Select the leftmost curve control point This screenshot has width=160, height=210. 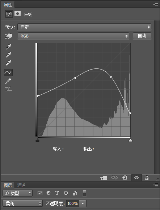pos(38,96)
